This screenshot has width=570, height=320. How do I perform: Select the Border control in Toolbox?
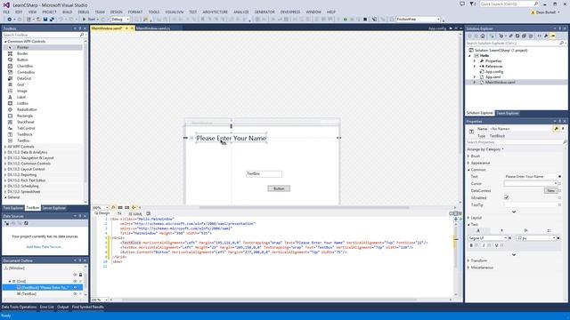tap(22, 53)
